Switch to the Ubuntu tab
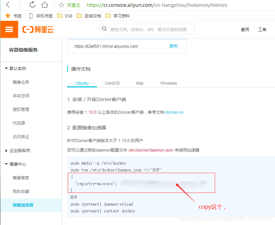 tap(82, 83)
